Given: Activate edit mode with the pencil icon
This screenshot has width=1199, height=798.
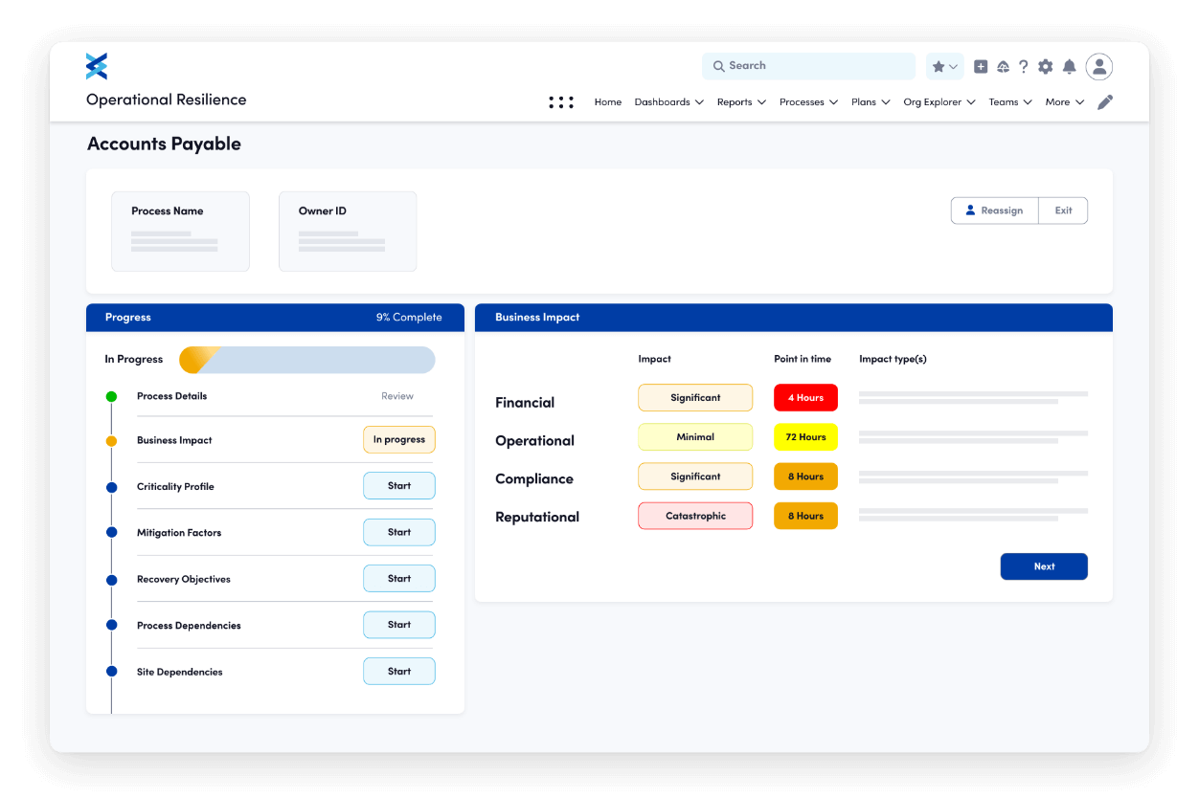Looking at the screenshot, I should tap(1105, 101).
